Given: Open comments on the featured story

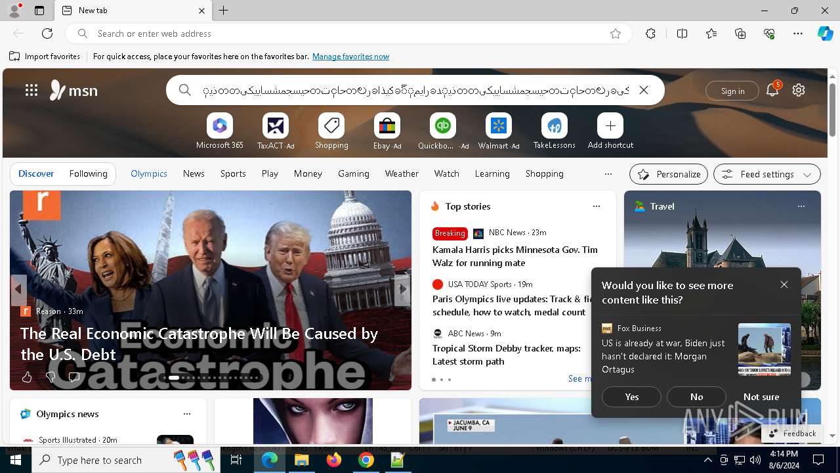Looking at the screenshot, I should tap(74, 377).
